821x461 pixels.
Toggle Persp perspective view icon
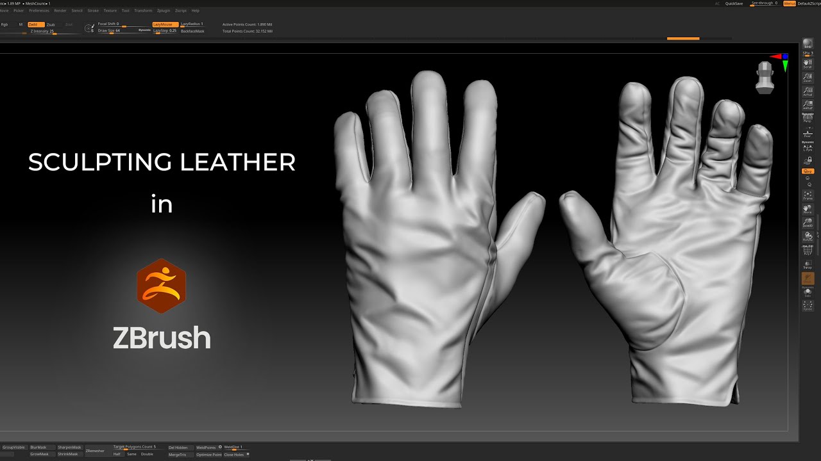coord(808,118)
